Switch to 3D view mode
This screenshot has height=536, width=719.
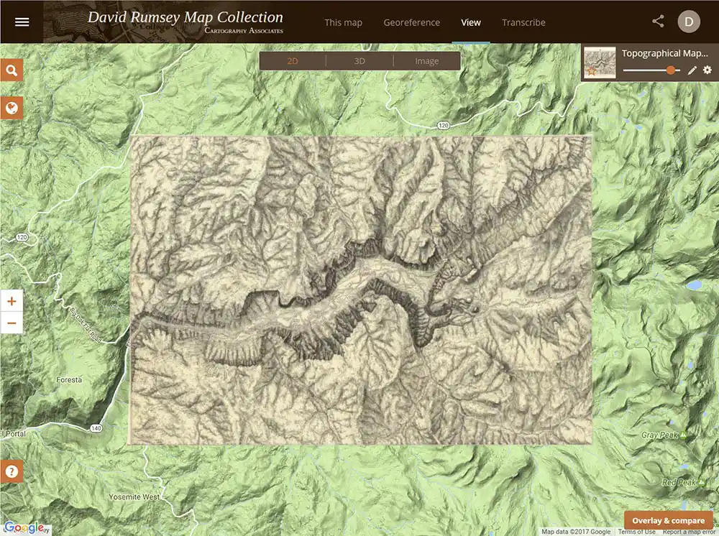359,61
